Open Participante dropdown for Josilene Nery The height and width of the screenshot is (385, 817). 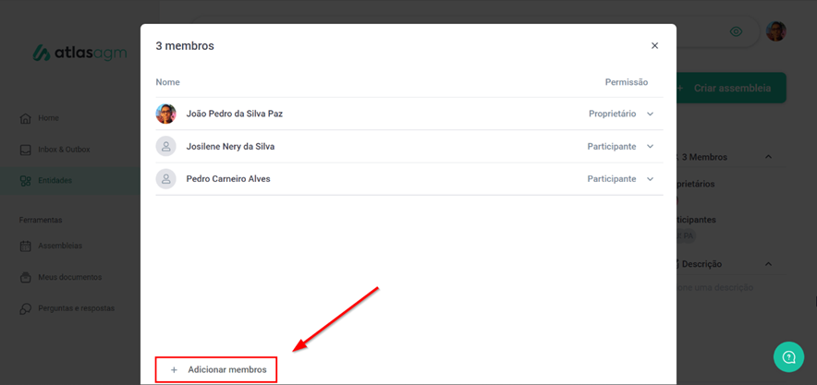[x=650, y=147]
